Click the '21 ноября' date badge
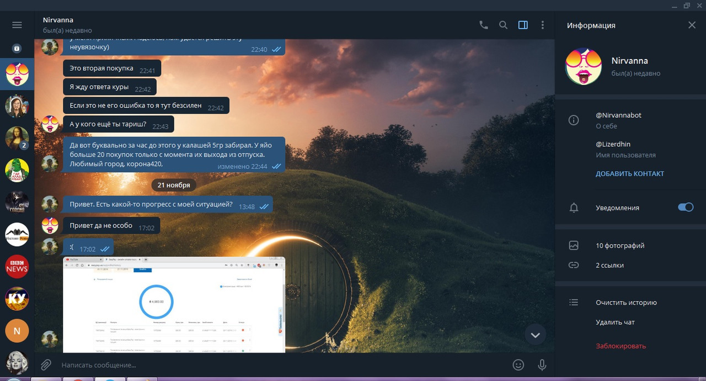The height and width of the screenshot is (381, 706). 174,185
